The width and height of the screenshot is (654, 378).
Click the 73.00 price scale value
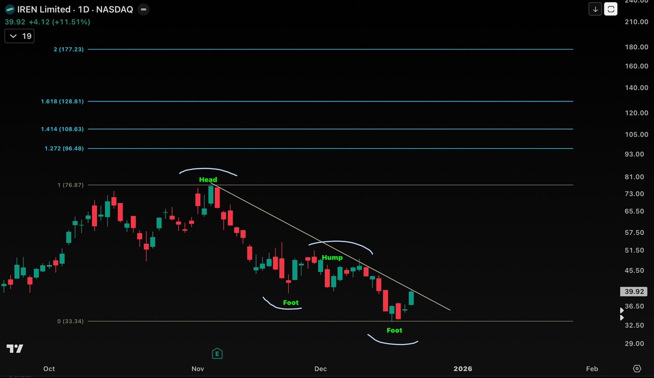pos(635,194)
